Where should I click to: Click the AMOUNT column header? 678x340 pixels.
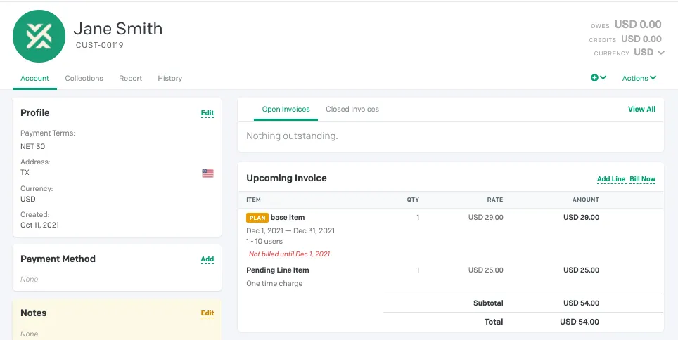pos(585,200)
